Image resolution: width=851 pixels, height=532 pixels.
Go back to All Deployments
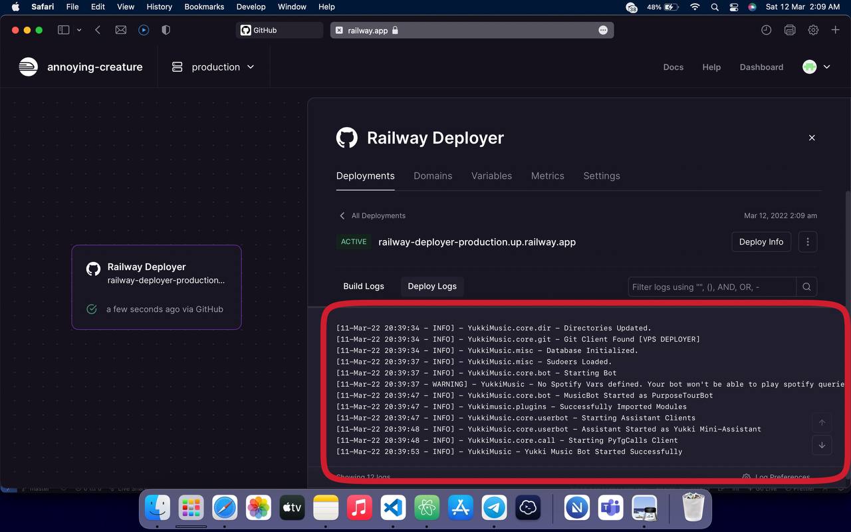tap(372, 215)
